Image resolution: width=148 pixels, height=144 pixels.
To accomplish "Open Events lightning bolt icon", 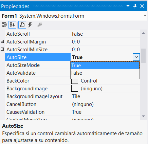I will tap(30, 25).
